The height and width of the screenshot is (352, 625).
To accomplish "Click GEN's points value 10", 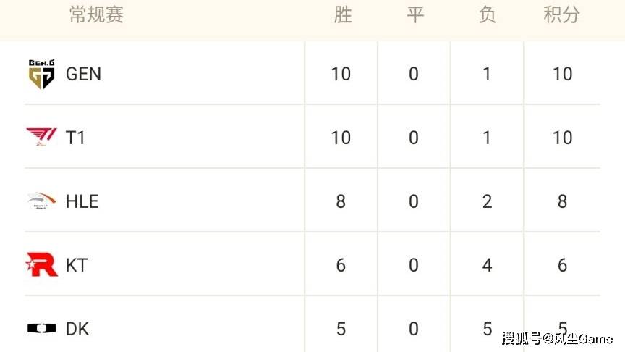I will coord(561,74).
